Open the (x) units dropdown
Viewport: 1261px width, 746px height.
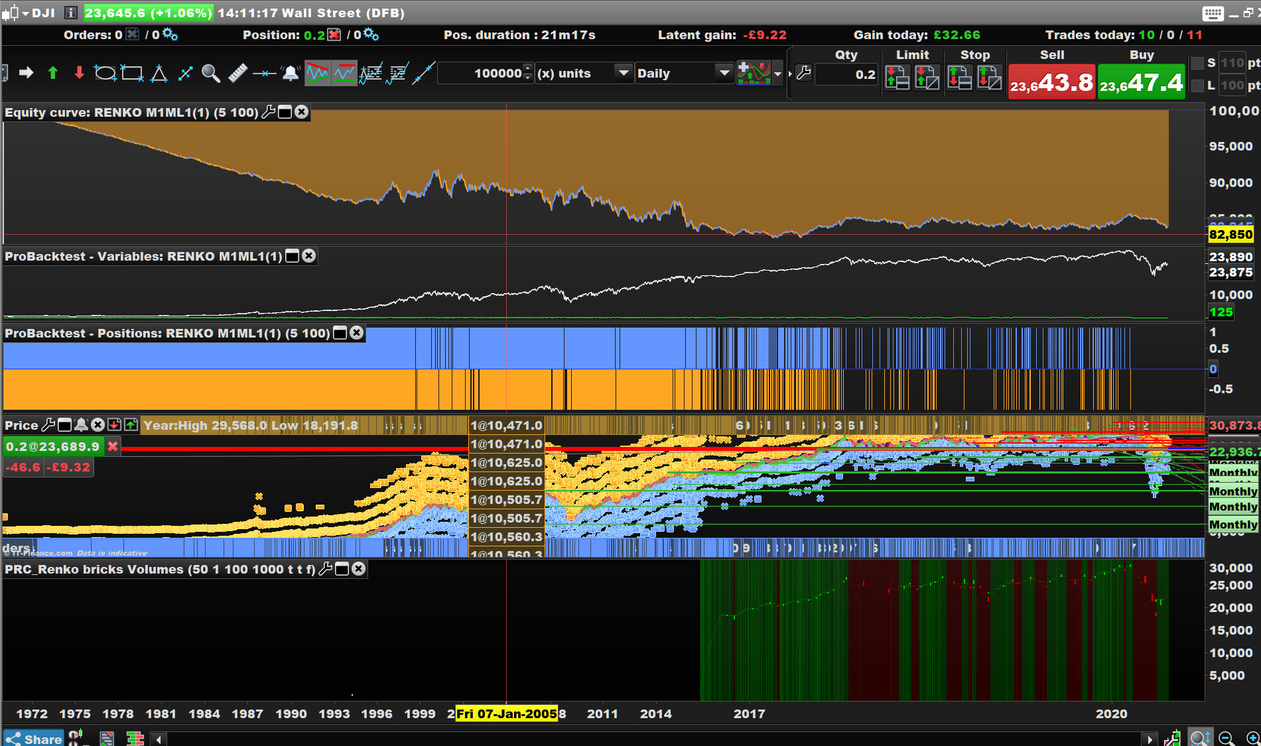pos(623,73)
